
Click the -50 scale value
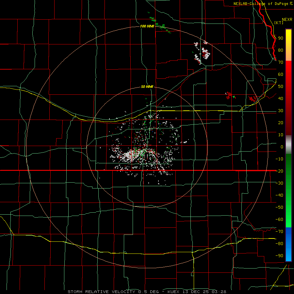point(279,207)
